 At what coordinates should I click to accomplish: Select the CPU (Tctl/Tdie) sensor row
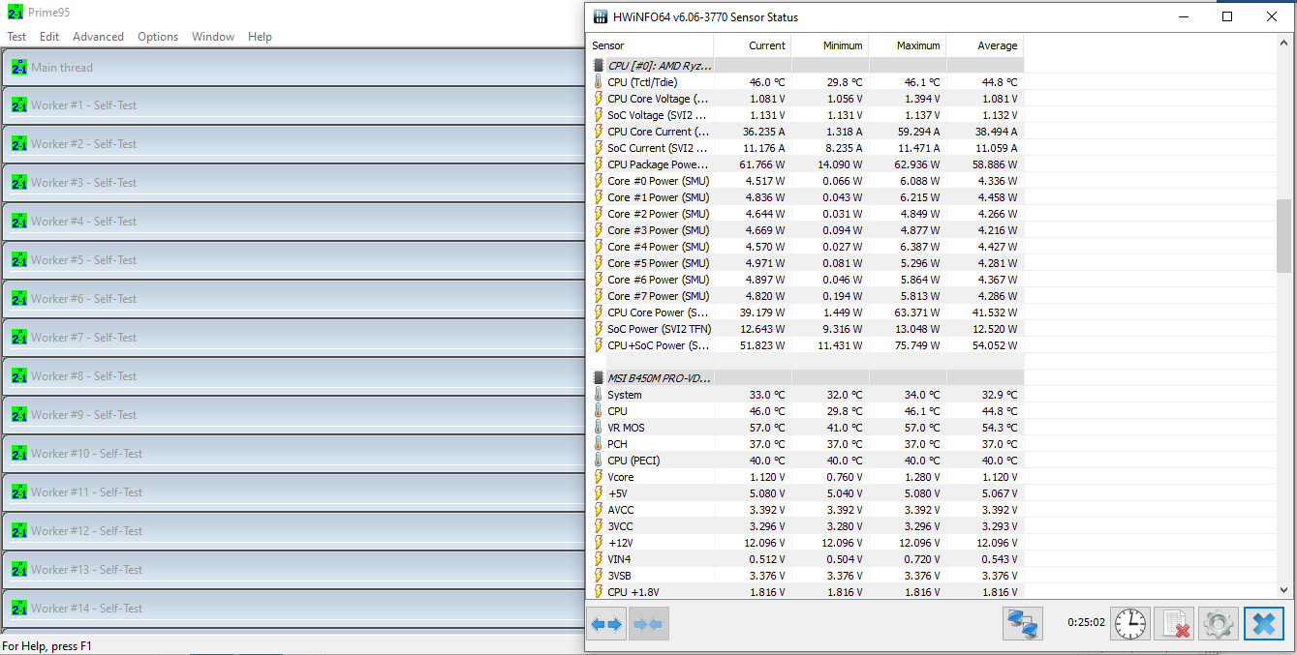805,82
